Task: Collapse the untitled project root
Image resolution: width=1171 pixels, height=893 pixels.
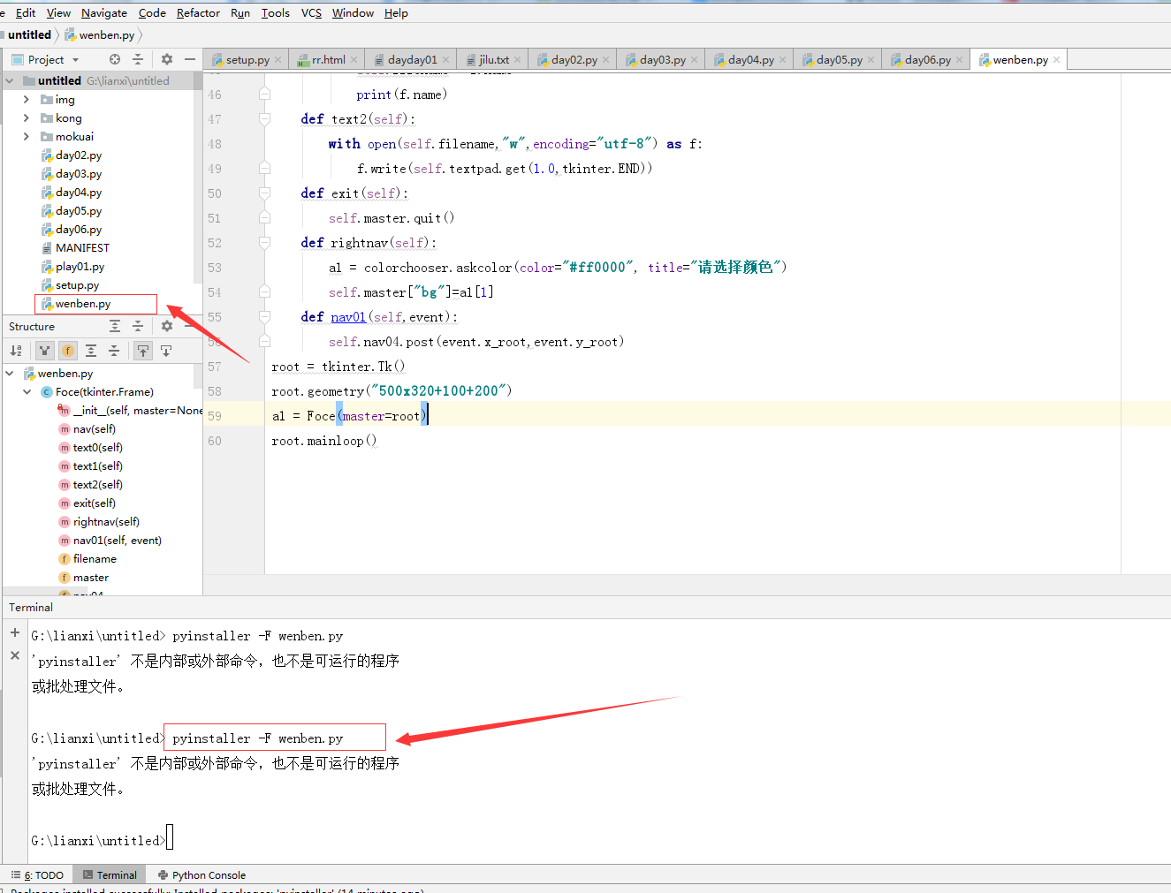Action: [10, 80]
